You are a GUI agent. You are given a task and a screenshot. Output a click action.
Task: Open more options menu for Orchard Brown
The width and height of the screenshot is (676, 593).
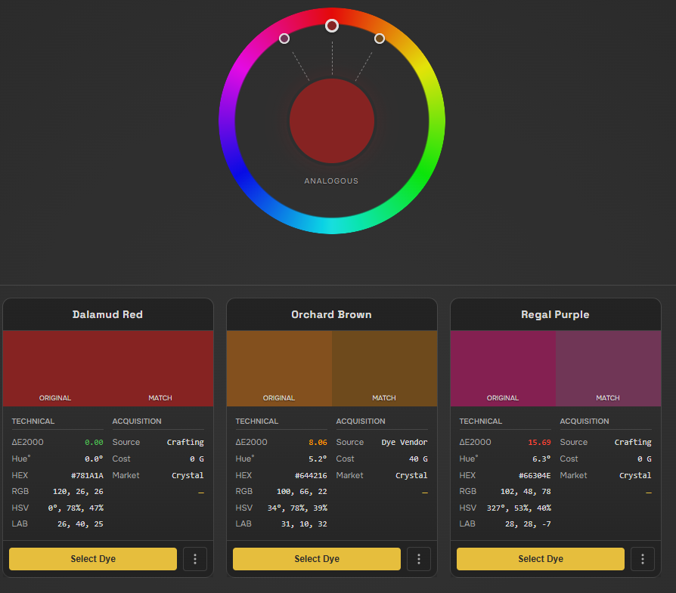tap(419, 559)
